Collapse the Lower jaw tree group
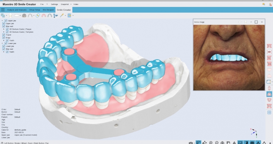The image size is (273, 144). pyautogui.click(x=2, y=43)
